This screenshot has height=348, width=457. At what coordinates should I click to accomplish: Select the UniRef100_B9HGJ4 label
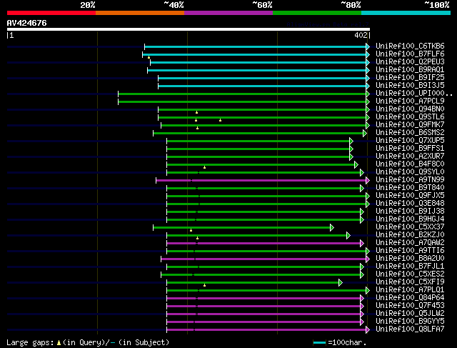(410, 219)
